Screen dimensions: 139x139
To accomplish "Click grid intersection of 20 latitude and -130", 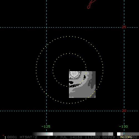I will point(124,111).
